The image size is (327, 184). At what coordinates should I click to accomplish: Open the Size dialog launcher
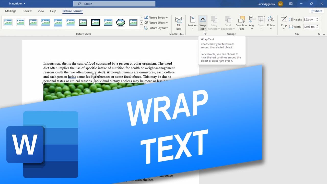tap(319, 34)
